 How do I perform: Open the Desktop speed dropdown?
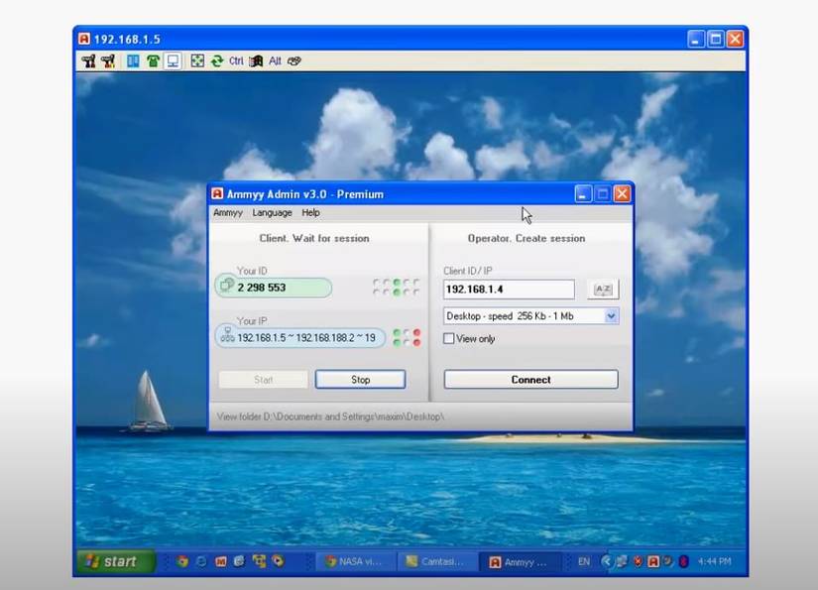[x=613, y=315]
